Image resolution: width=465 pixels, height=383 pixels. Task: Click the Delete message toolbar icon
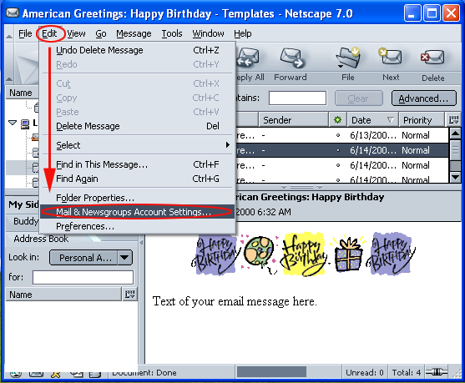432,57
